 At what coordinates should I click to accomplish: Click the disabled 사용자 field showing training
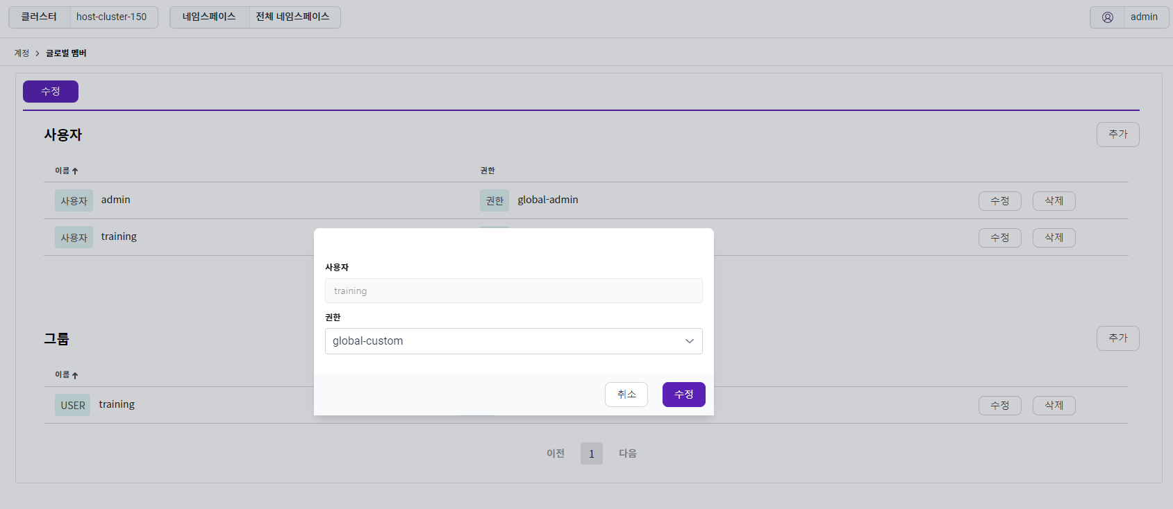[514, 291]
